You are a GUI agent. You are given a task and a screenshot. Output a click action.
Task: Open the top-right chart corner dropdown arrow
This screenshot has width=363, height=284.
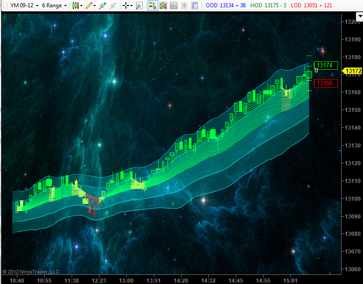360,17
